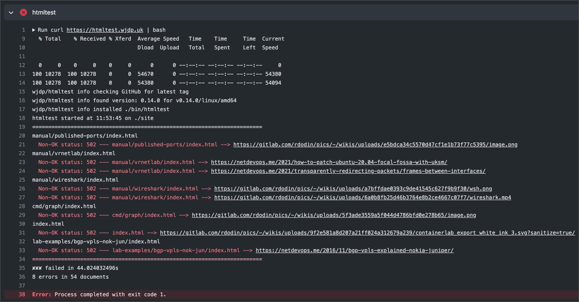The width and height of the screenshot is (579, 302).
Task: Click 'manual/vrnetlab/index.html' heading line
Action: [x=73, y=153]
